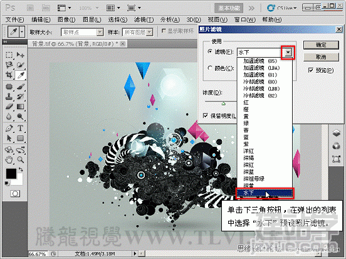
Task: Choose 水下 in the filter list
Action: tap(265, 193)
